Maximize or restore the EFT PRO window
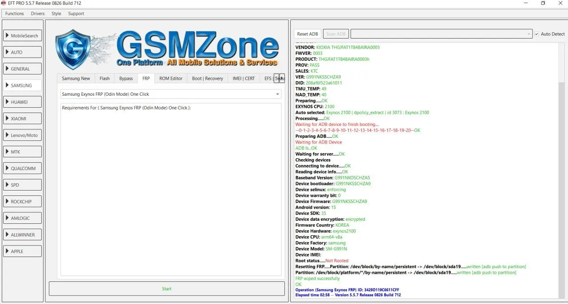Viewport: 568px width, 304px height. [x=543, y=3]
